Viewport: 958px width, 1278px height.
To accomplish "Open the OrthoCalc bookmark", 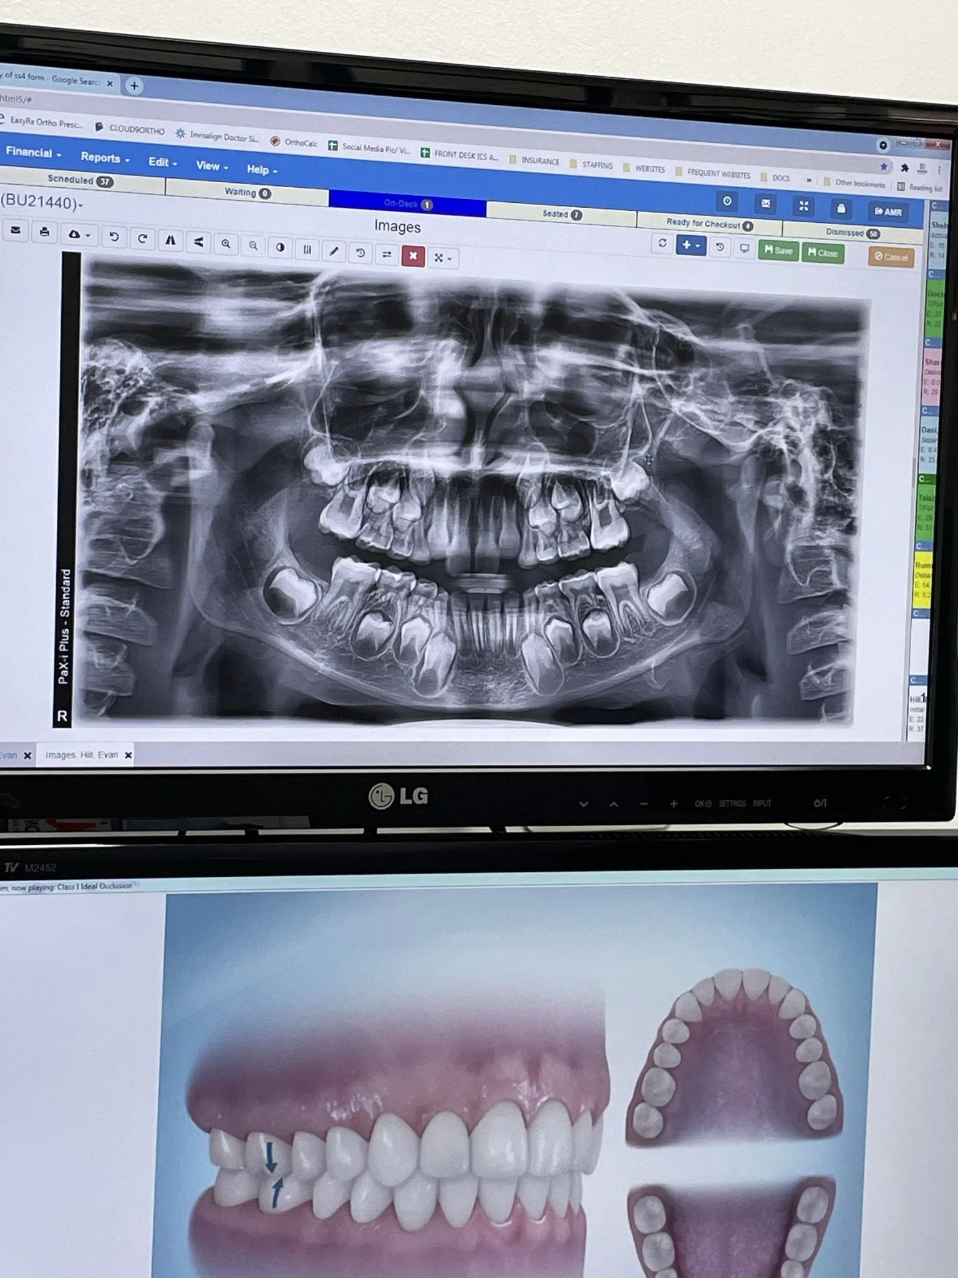I will (x=294, y=142).
